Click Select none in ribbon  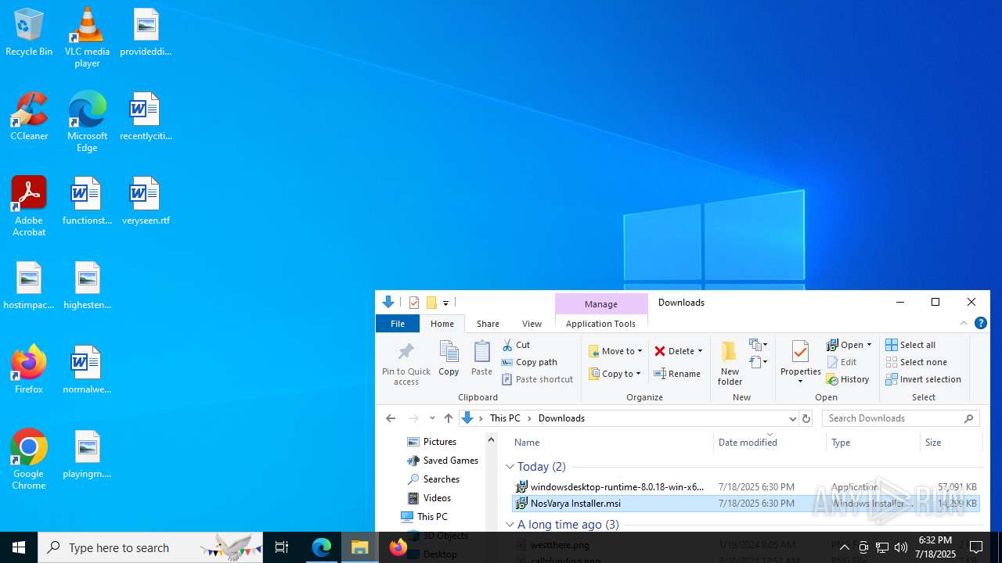tap(916, 362)
